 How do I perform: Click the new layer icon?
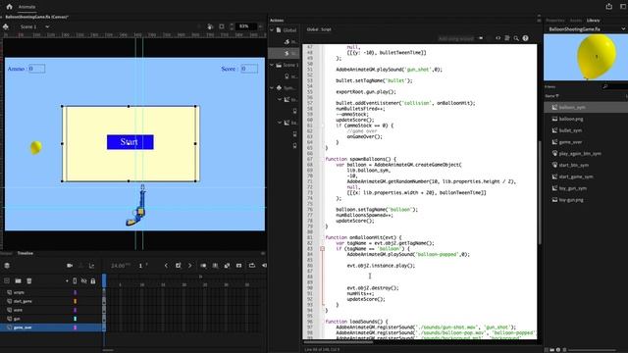pos(7,281)
